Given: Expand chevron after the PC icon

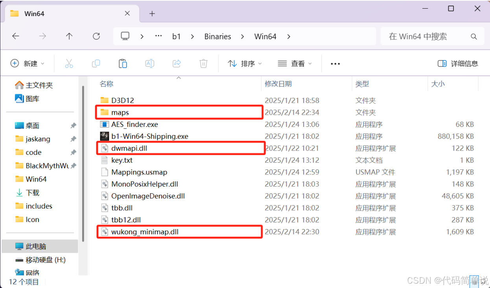Looking at the screenshot, I should [142, 36].
